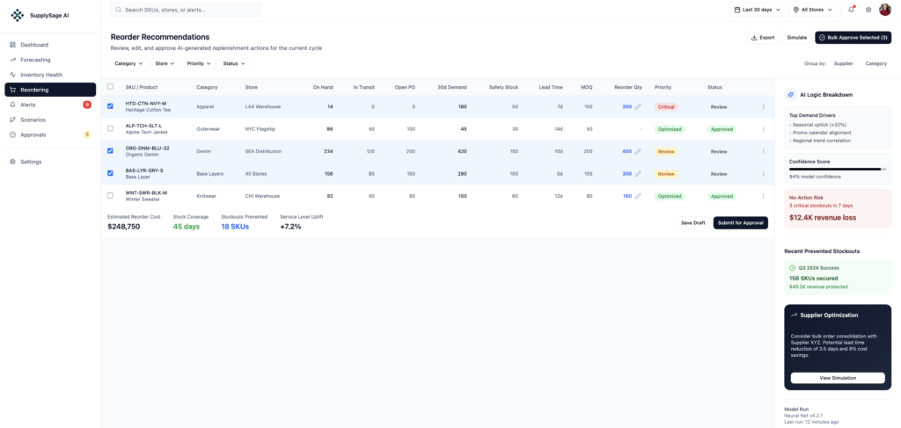Click the Confidence Score progress bar
901x428 pixels.
(x=837, y=169)
